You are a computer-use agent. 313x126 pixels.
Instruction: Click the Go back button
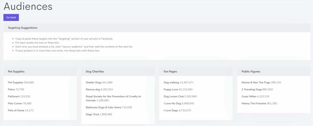[x=11, y=17]
